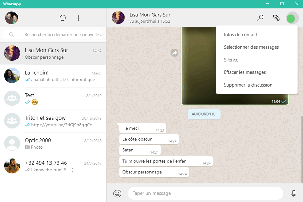Image resolution: width=303 pixels, height=202 pixels.
Task: Close the chat options menu button
Action: point(292,18)
